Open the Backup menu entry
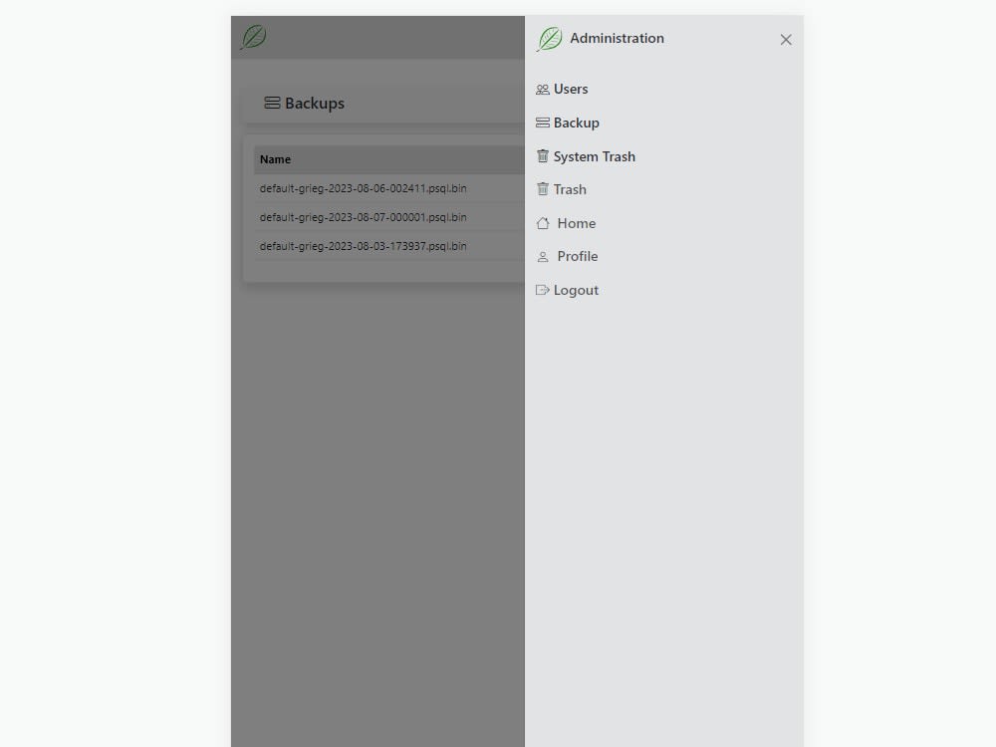 [576, 123]
